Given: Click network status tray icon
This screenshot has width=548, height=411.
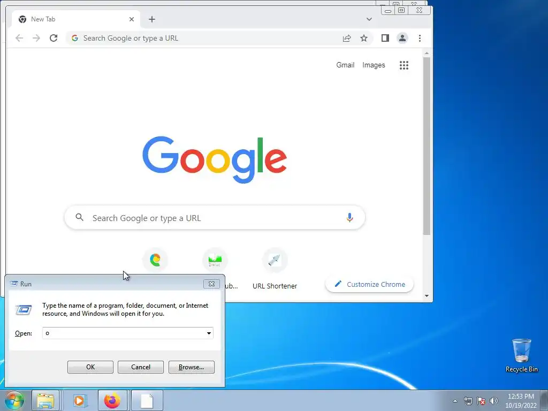Looking at the screenshot, I should pos(468,400).
